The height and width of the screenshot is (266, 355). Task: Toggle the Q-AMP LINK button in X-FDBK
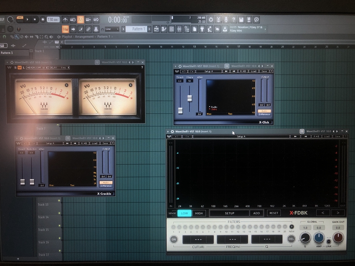(328, 241)
